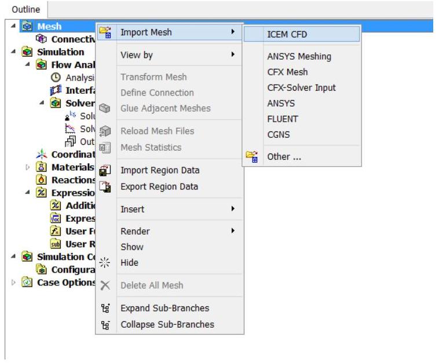Click Hide in the context menu
The image size is (439, 363).
click(170, 262)
